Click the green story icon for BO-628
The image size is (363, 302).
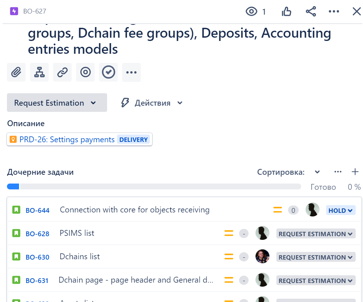click(x=16, y=233)
